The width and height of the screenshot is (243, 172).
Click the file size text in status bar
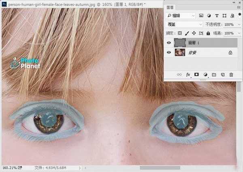click(51, 168)
